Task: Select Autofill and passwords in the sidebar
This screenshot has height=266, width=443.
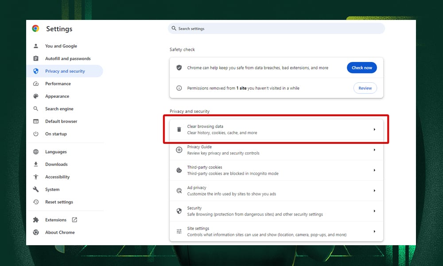Action: tap(67, 58)
